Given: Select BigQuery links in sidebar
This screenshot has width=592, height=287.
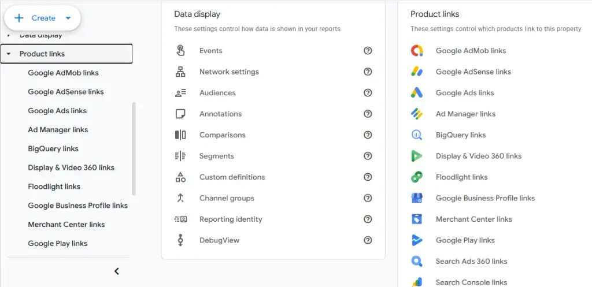Looking at the screenshot, I should pyautogui.click(x=53, y=148).
